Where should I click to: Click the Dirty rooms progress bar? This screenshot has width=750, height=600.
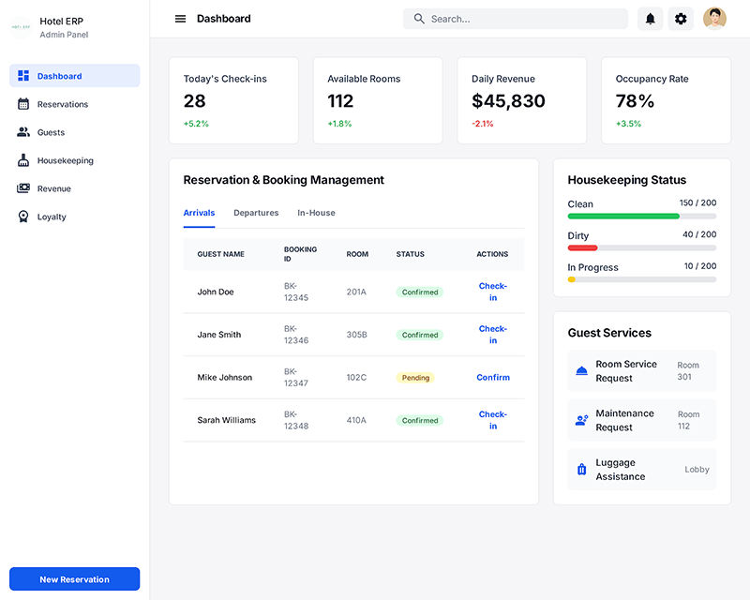coord(641,247)
